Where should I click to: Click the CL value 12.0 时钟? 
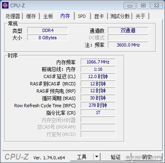pos(98,76)
